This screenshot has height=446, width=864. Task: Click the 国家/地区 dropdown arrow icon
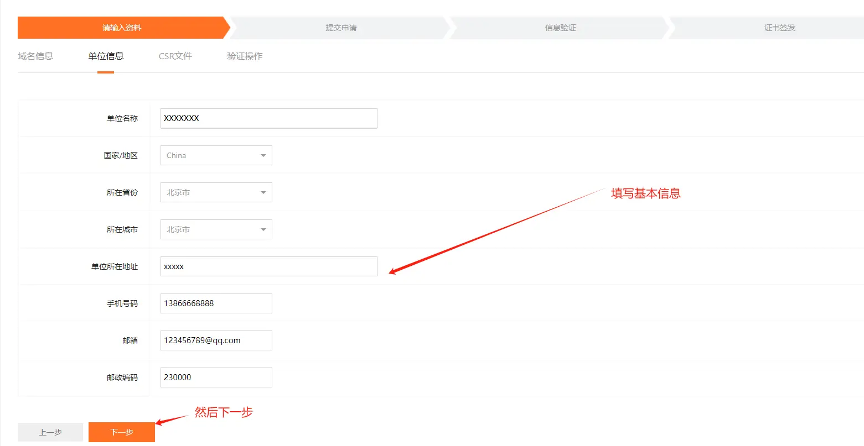click(263, 155)
